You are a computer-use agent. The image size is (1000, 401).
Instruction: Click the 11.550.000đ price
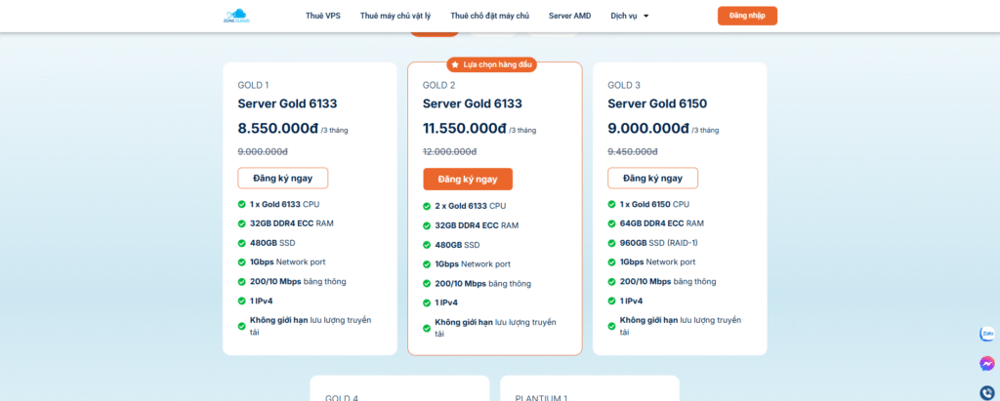tap(465, 128)
